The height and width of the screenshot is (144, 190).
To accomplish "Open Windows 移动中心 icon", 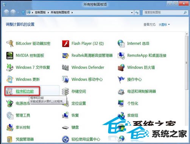I will 65,79.
